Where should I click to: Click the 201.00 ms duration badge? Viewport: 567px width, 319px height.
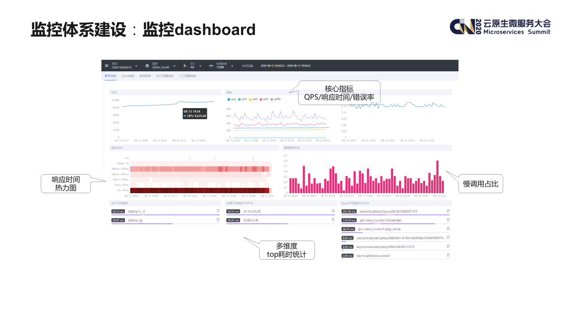point(349,211)
